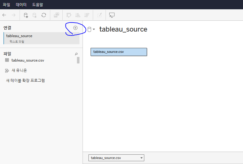Click the file list scrollbar
The width and height of the screenshot is (243, 164).
pos(78,60)
